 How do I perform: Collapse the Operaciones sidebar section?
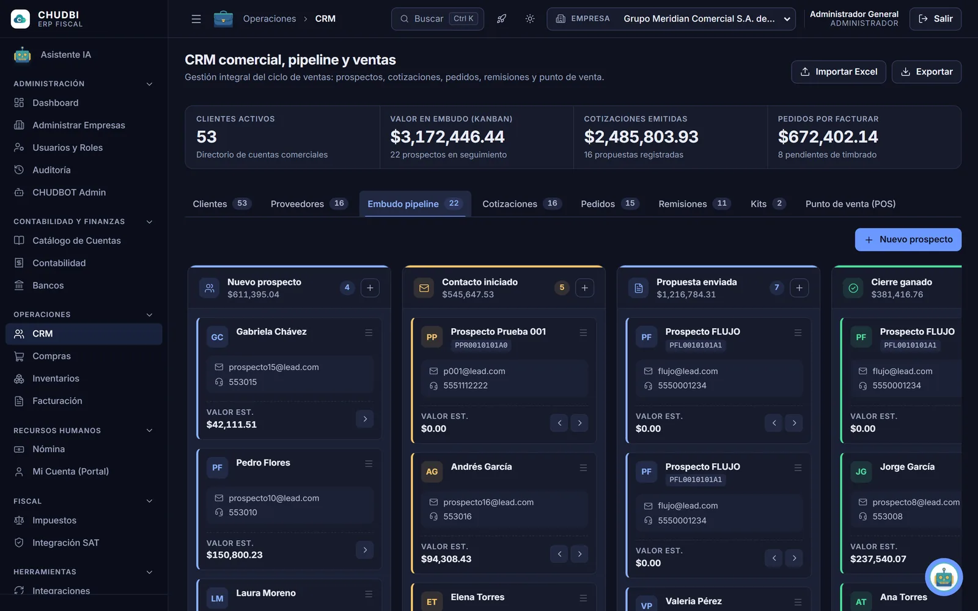(x=149, y=315)
